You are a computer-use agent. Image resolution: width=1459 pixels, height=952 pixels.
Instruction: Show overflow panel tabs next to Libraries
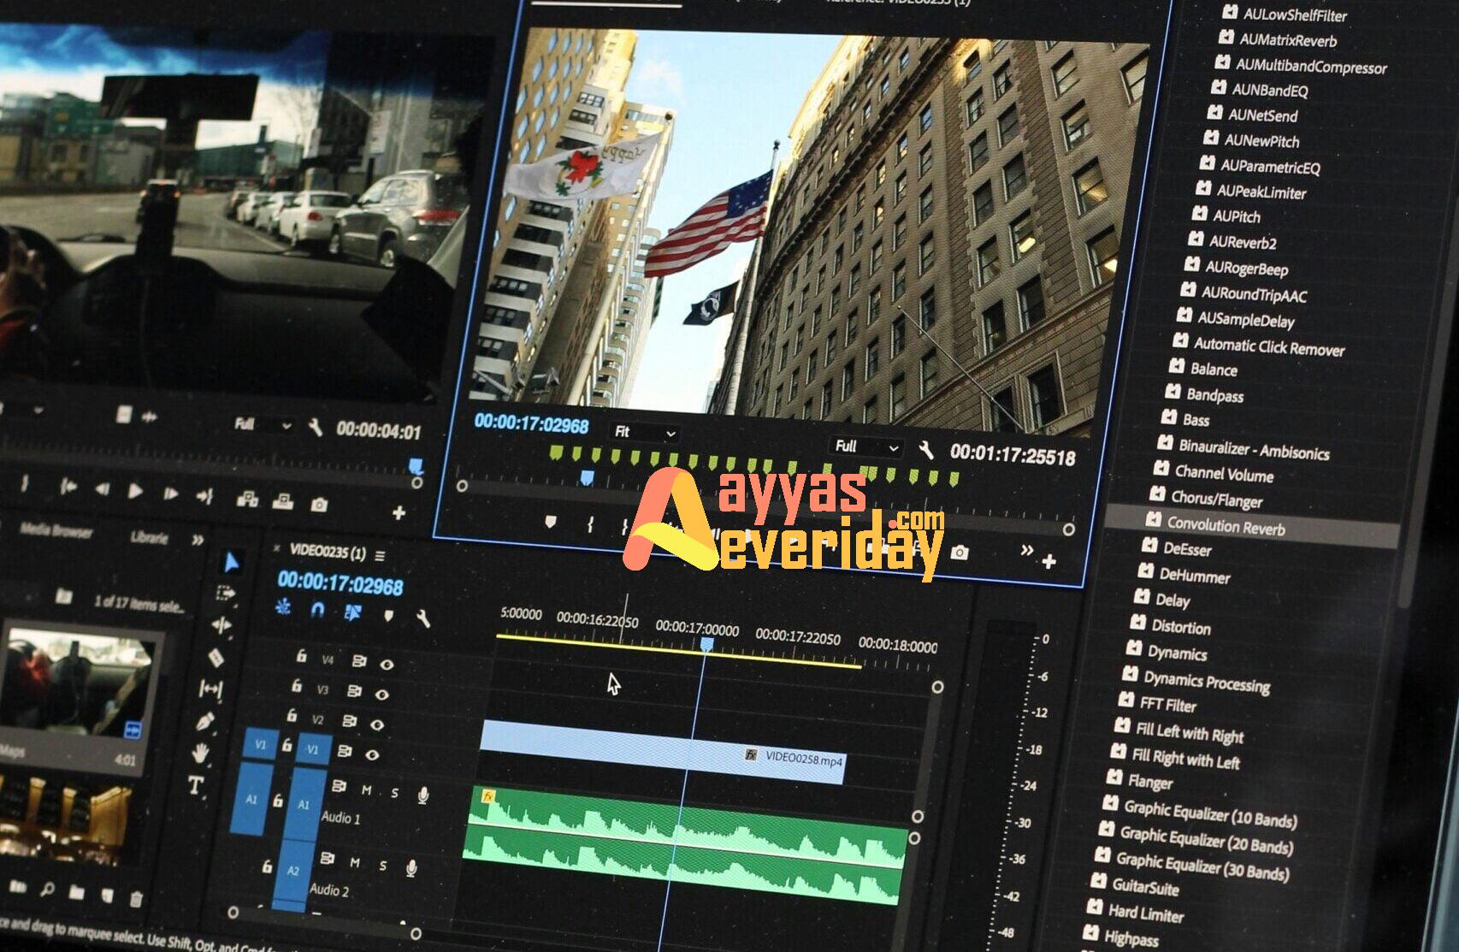tap(198, 540)
